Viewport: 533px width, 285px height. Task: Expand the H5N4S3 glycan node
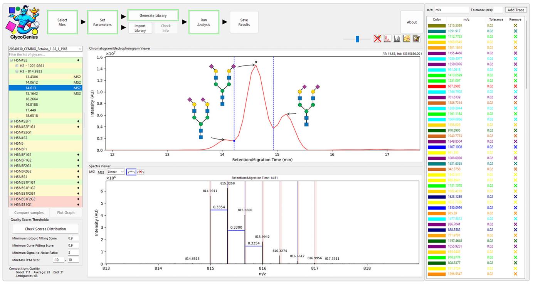point(11,138)
